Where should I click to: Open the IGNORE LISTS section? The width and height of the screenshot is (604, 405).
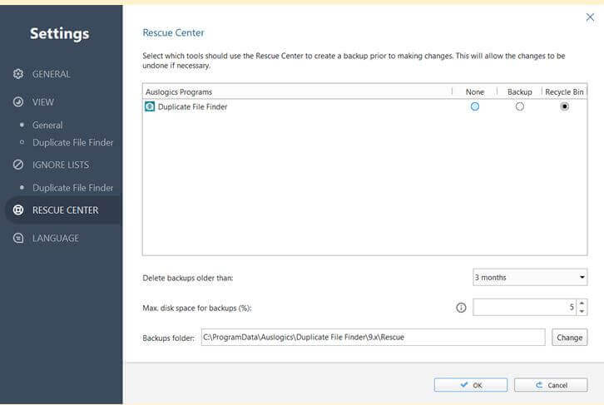tap(61, 165)
